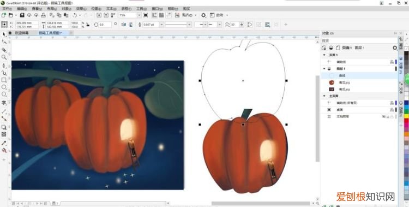Toggle visibility icon on 文档网格 row
Viewport: 409px width, 207px height.
(384, 116)
